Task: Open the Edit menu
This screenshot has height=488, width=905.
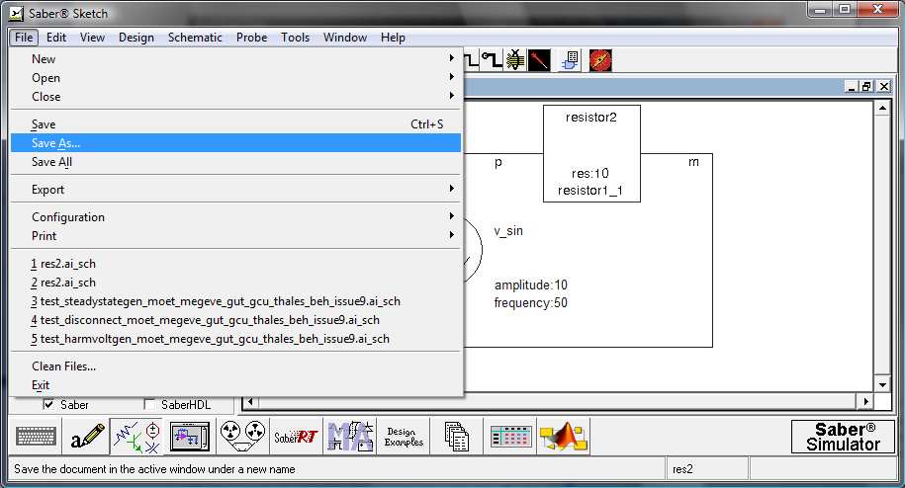Action: coord(56,38)
